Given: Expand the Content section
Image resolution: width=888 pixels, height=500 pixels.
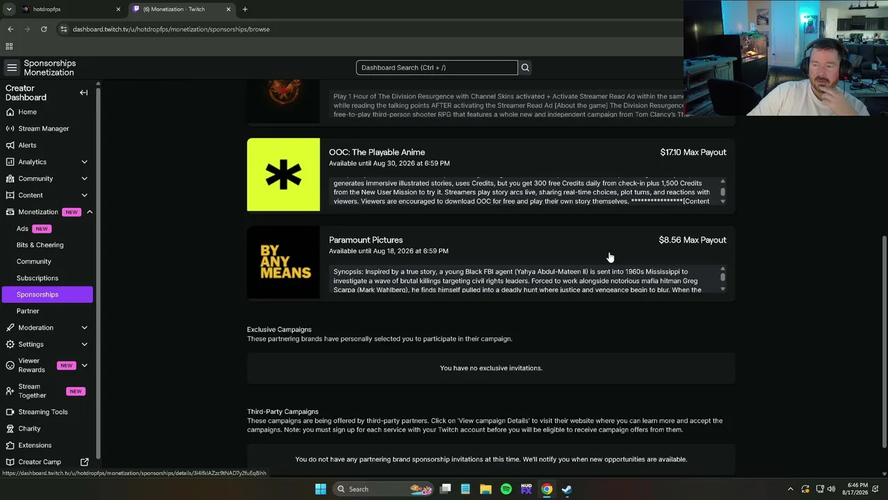Looking at the screenshot, I should [x=85, y=195].
